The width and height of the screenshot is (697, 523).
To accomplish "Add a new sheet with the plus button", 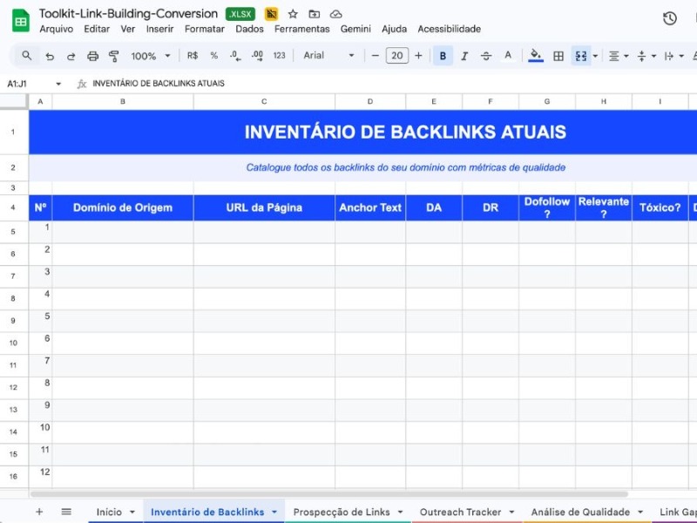I will [39, 512].
